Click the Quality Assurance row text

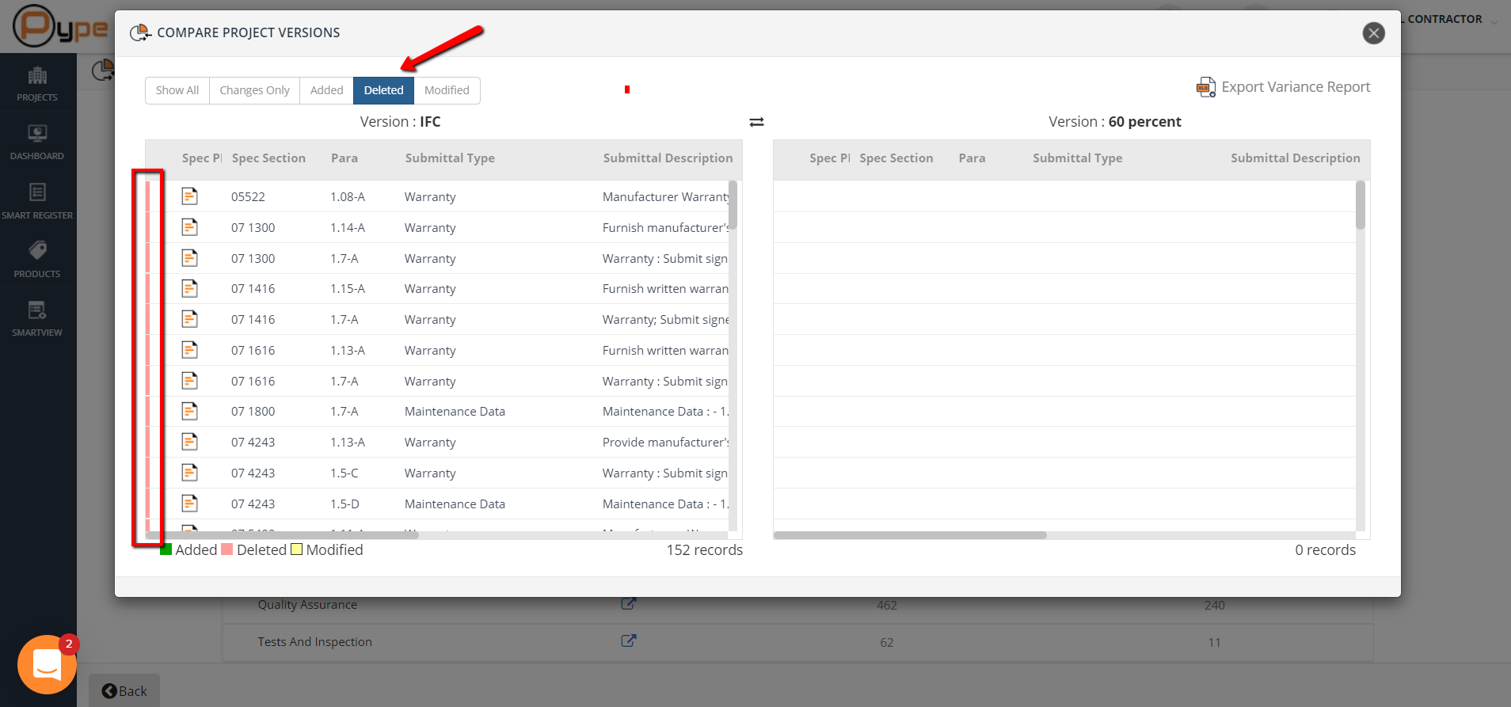(307, 605)
